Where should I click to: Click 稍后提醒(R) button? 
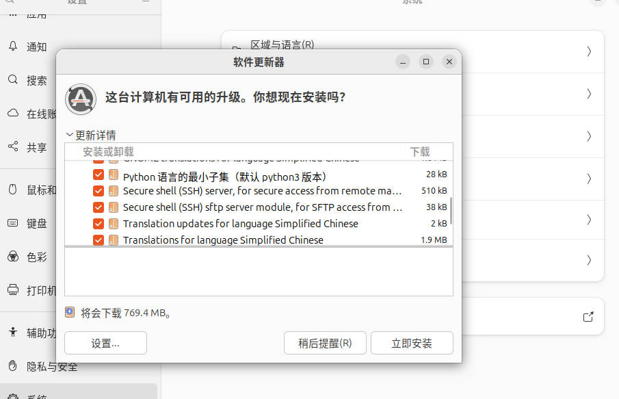[x=325, y=343]
